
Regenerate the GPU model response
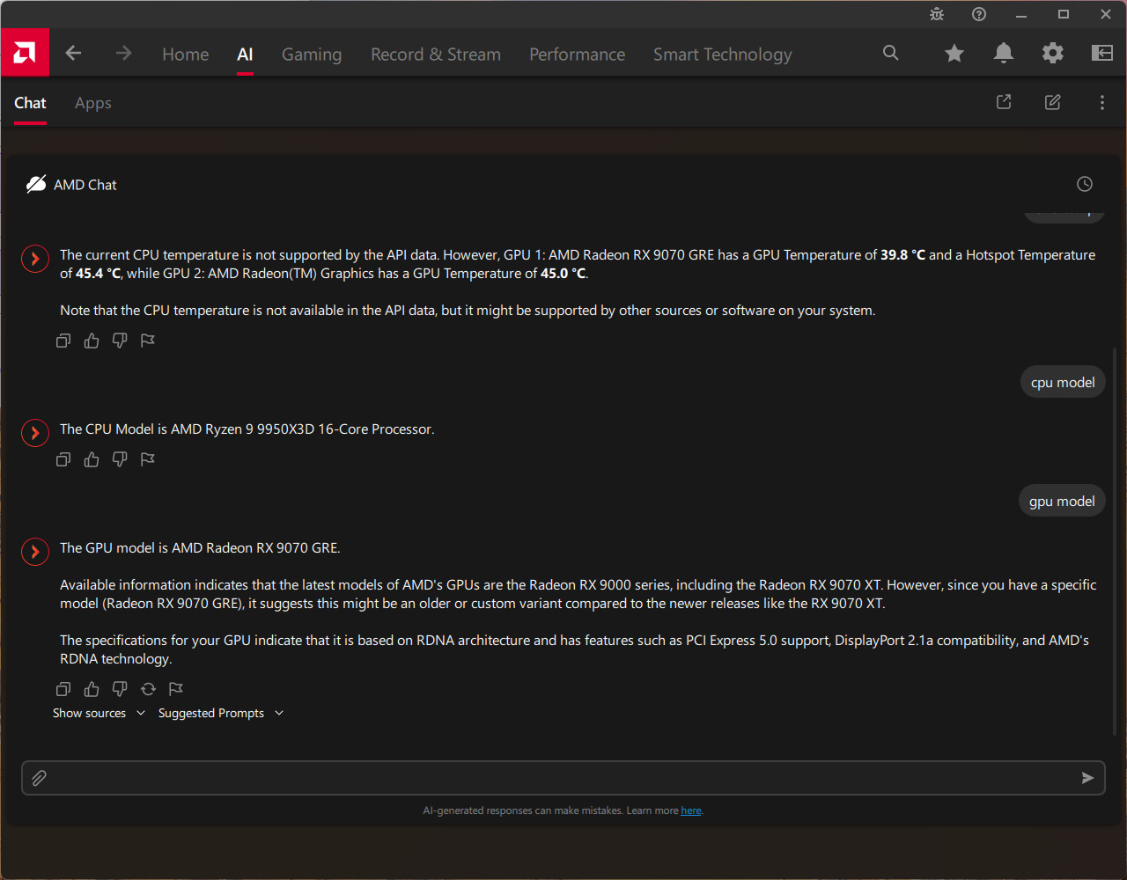148,689
